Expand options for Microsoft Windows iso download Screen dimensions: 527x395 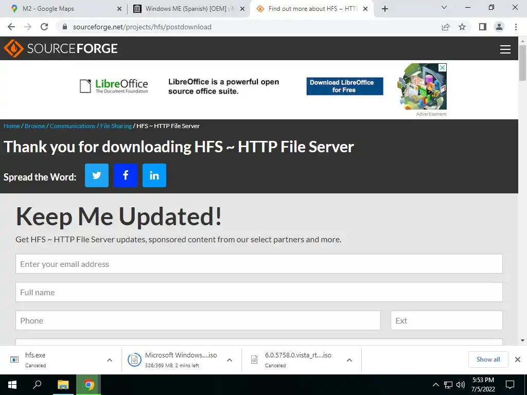point(230,360)
